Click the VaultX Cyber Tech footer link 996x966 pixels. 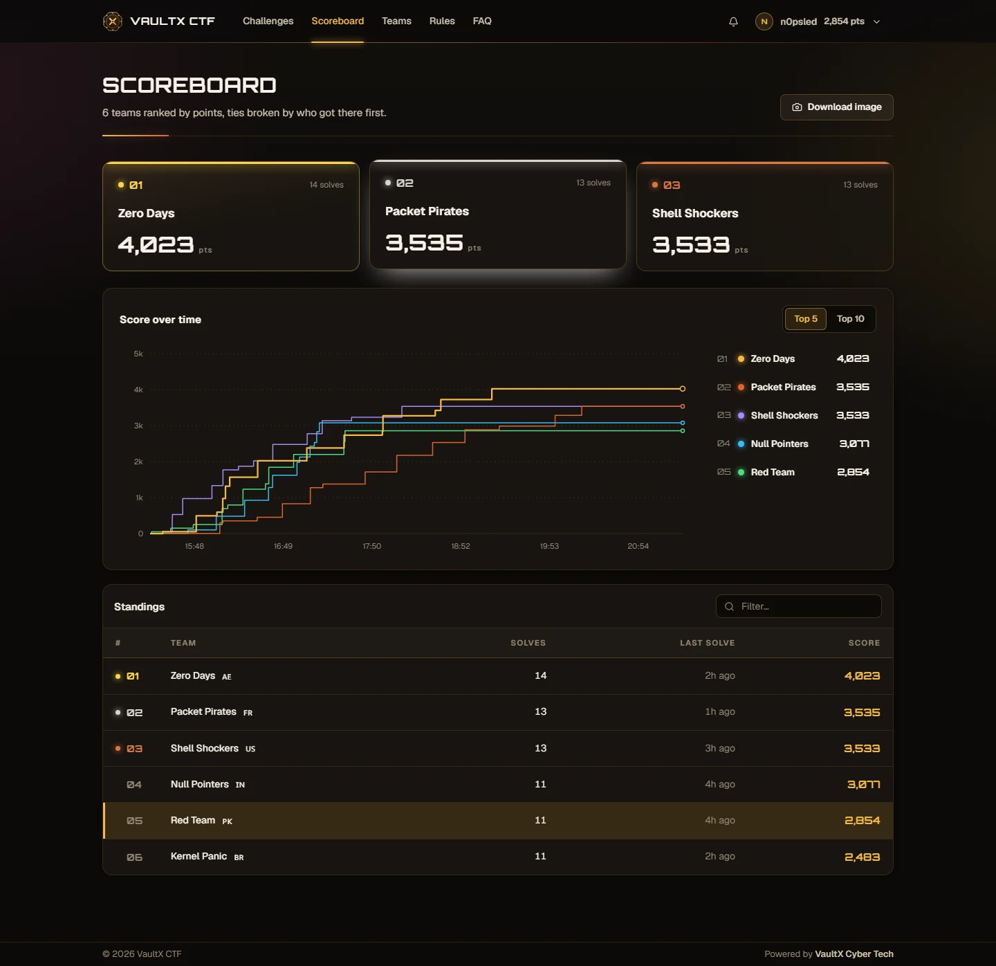[x=854, y=954]
